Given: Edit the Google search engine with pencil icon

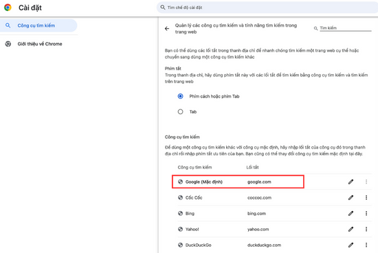Looking at the screenshot, I should pos(351,182).
